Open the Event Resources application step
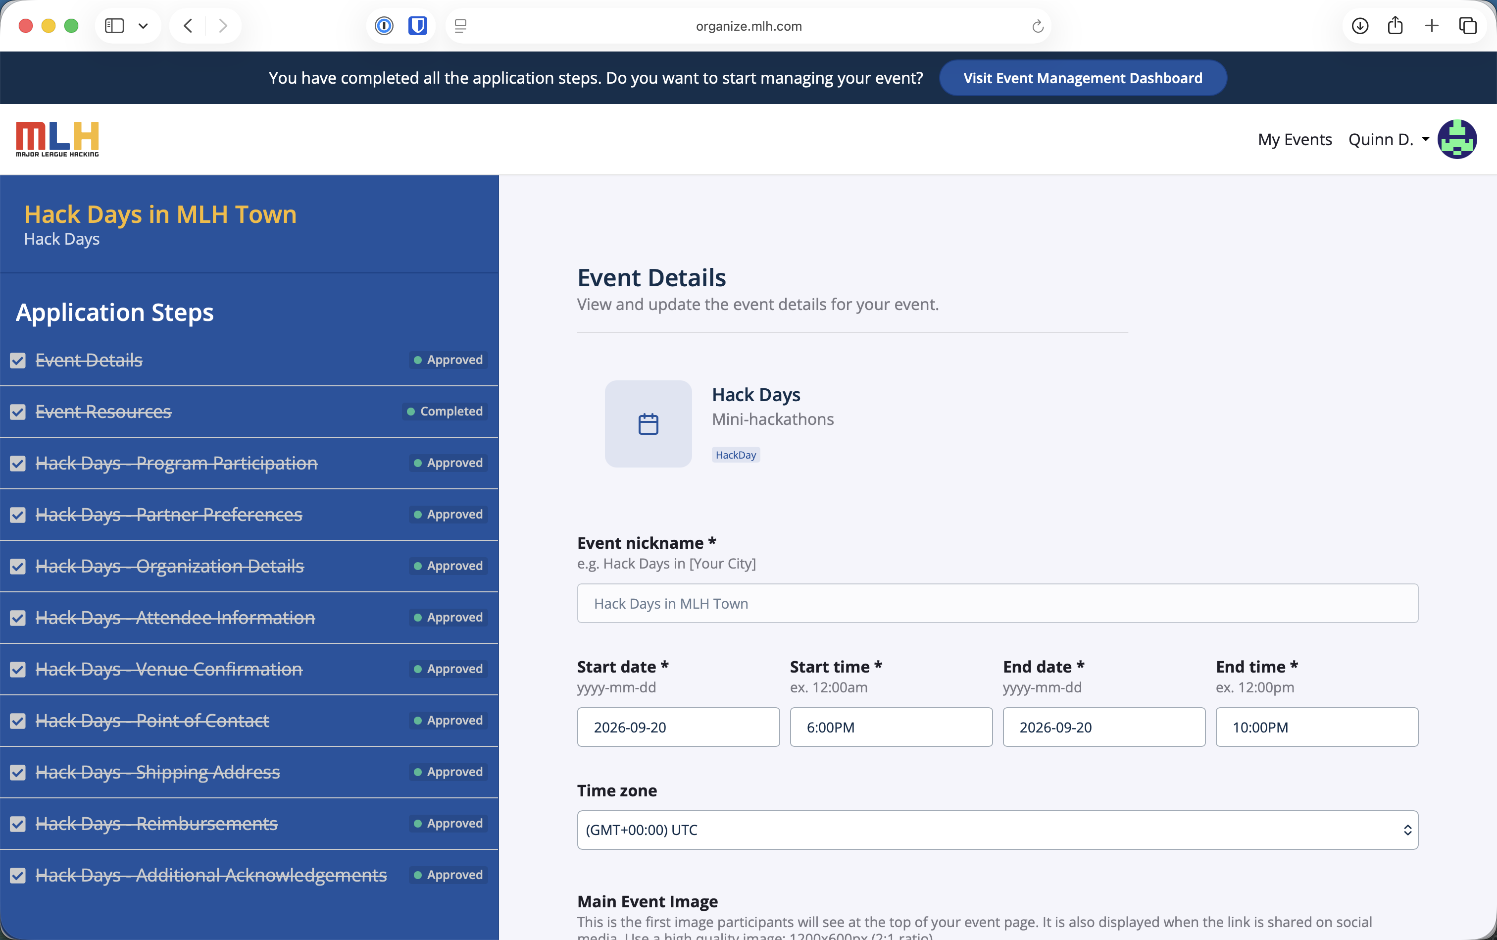1497x940 pixels. 103,412
